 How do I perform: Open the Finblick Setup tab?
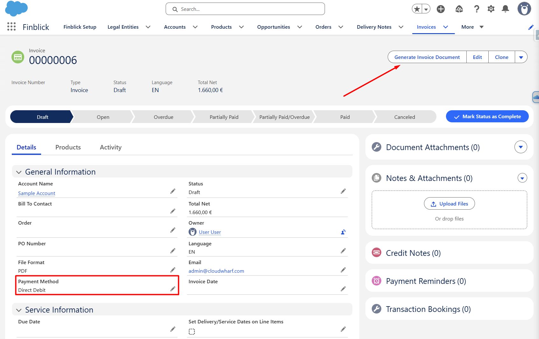click(x=80, y=27)
